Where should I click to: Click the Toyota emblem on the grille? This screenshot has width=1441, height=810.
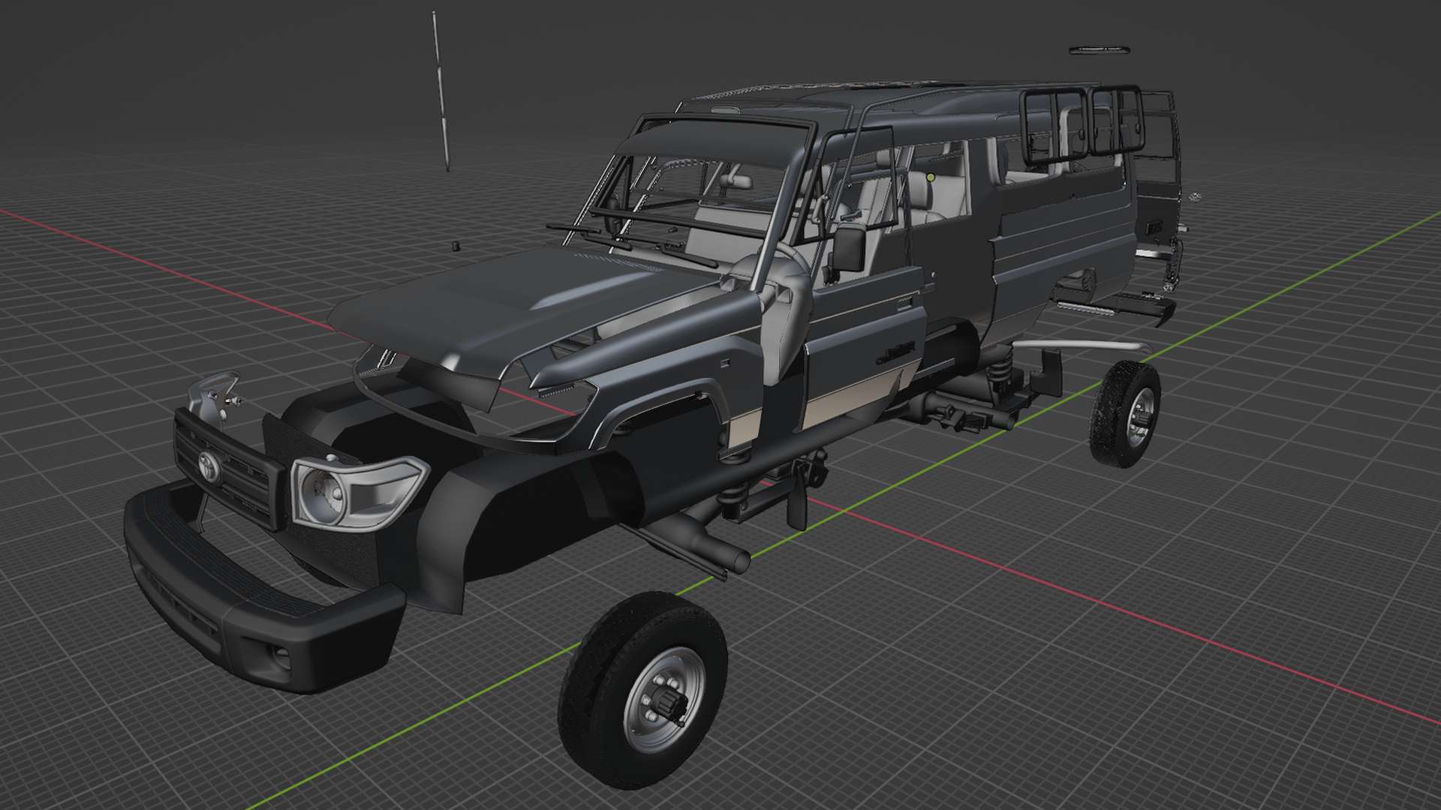coord(209,466)
